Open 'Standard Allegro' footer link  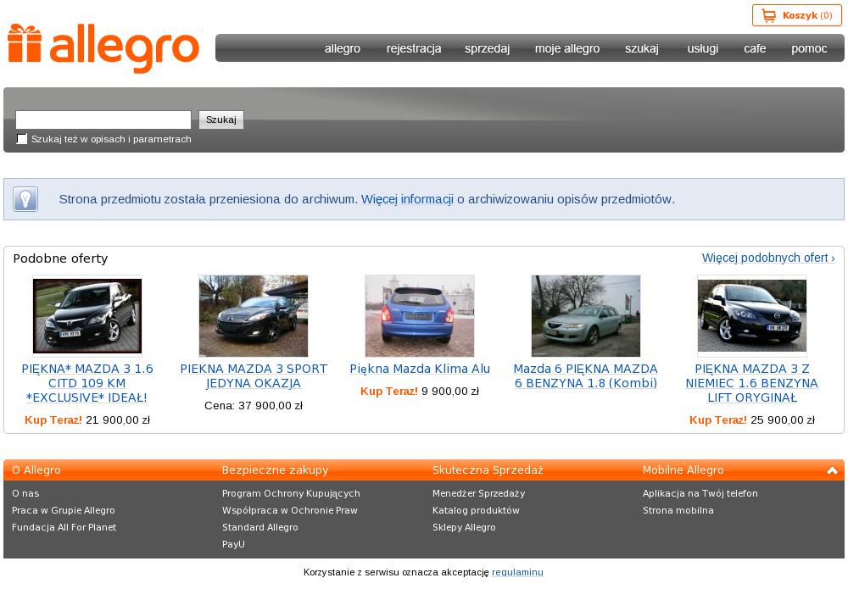coord(260,527)
